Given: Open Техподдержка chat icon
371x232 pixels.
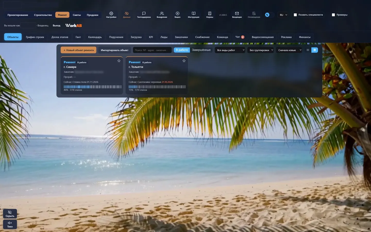Looking at the screenshot, I should 144,15.
